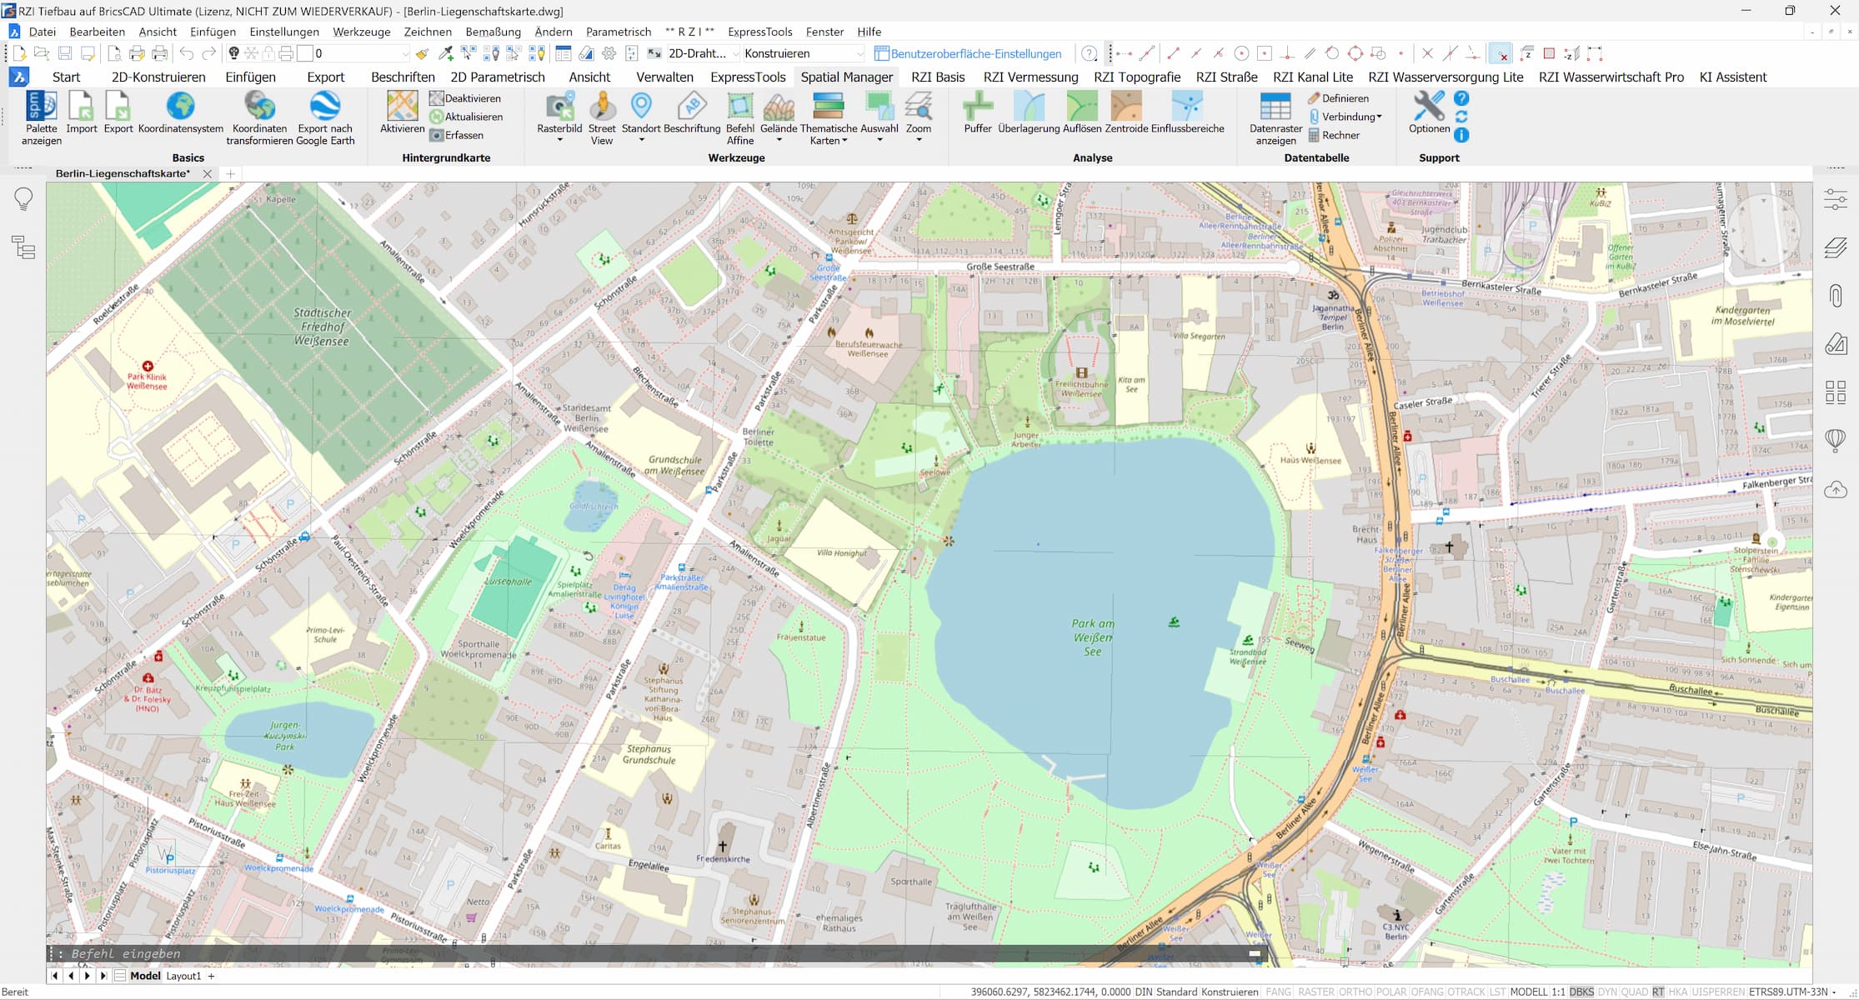
Task: Open the 2D-Draht visual style dropdown
Action: point(703,53)
